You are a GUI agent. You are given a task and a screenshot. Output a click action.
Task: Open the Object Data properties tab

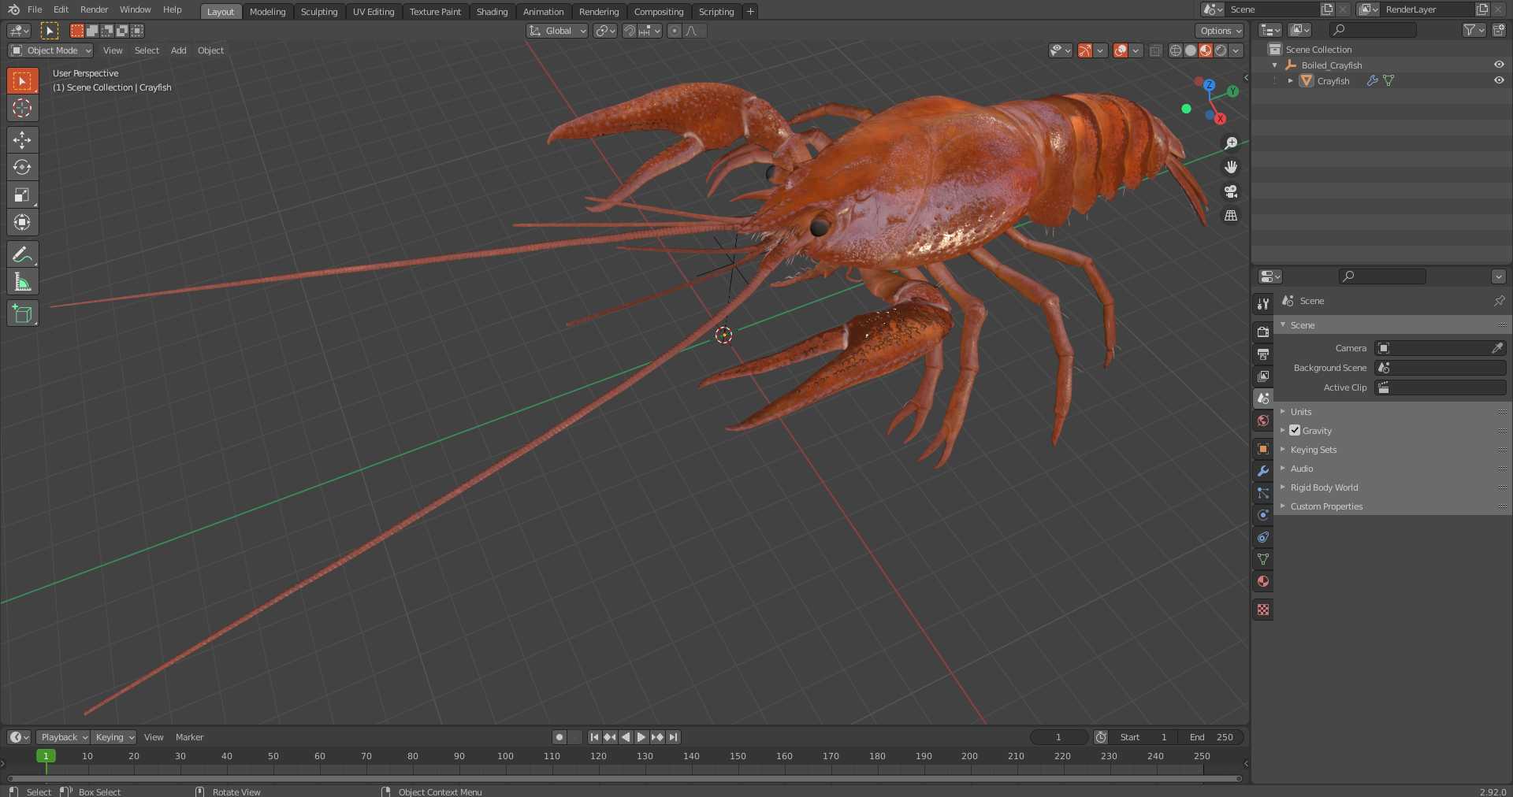tap(1263, 558)
